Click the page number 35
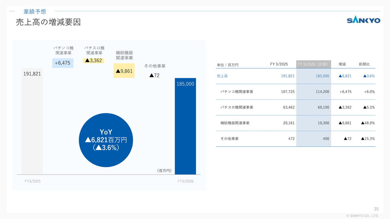Screen dimensions: 390x219 click(376, 209)
